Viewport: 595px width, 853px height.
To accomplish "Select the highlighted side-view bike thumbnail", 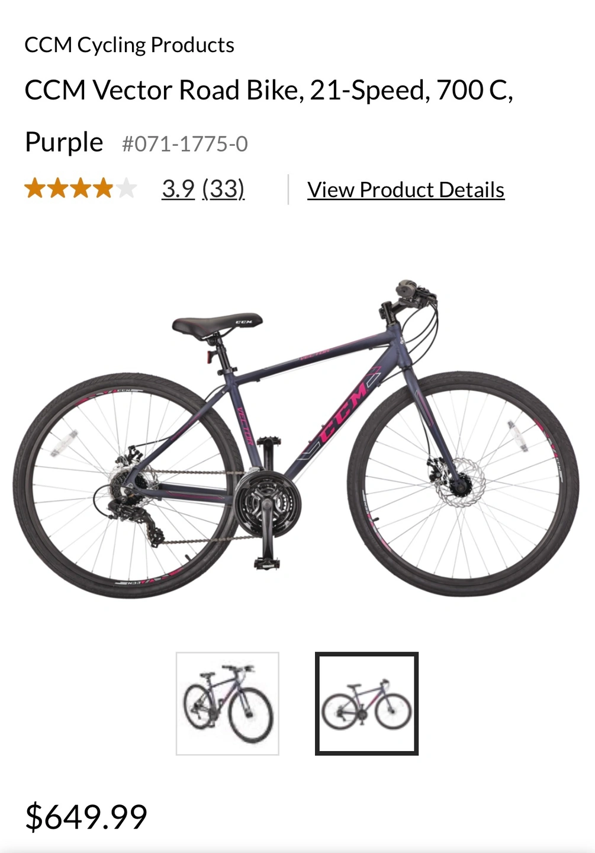I will 366,704.
